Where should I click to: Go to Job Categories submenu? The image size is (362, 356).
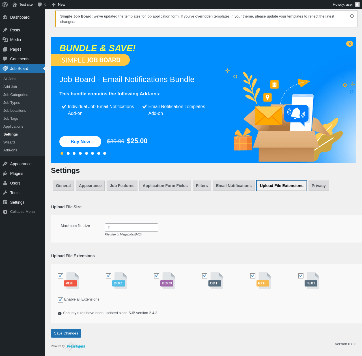point(23,95)
